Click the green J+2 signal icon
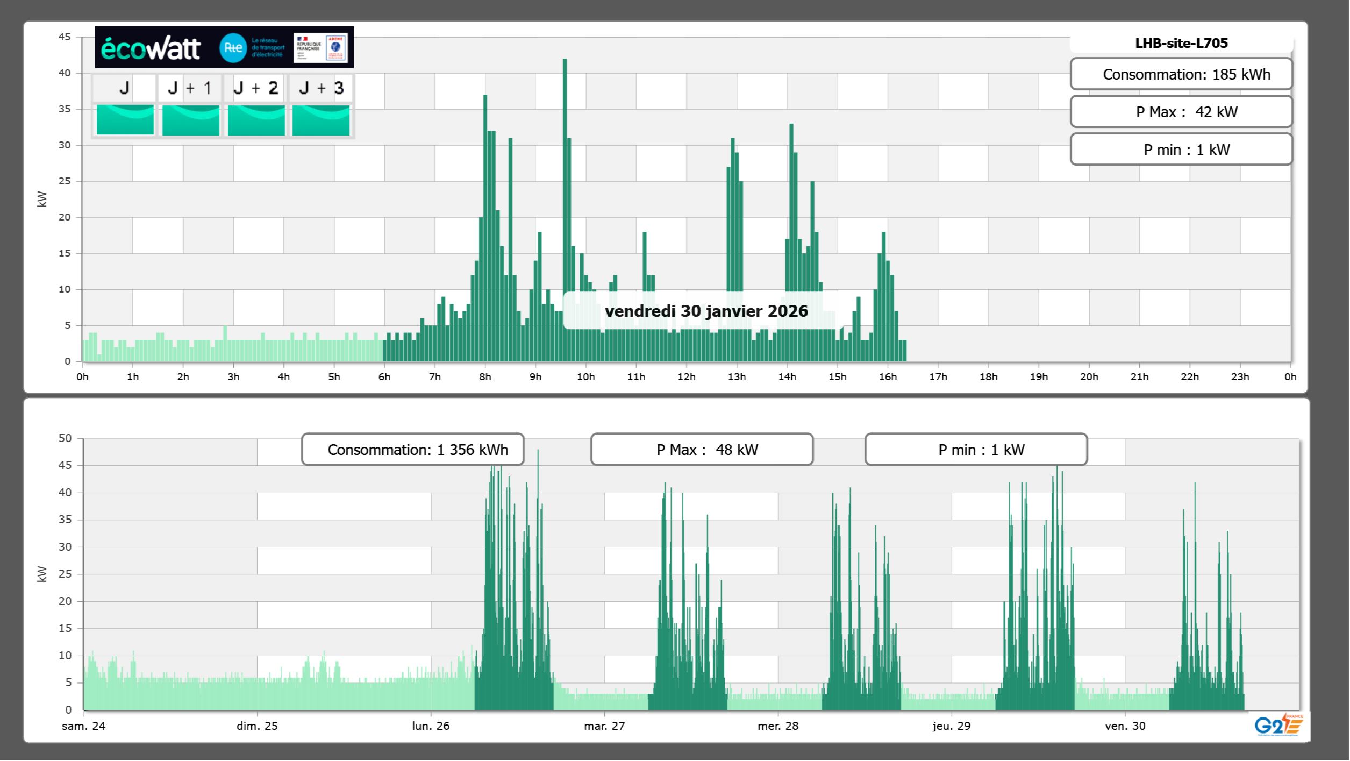Screen dimensions: 1350x761 click(x=256, y=120)
